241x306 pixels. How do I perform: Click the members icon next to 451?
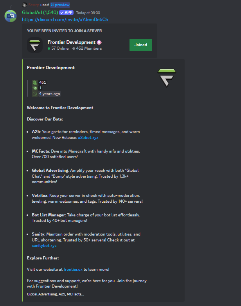[x=35, y=83]
